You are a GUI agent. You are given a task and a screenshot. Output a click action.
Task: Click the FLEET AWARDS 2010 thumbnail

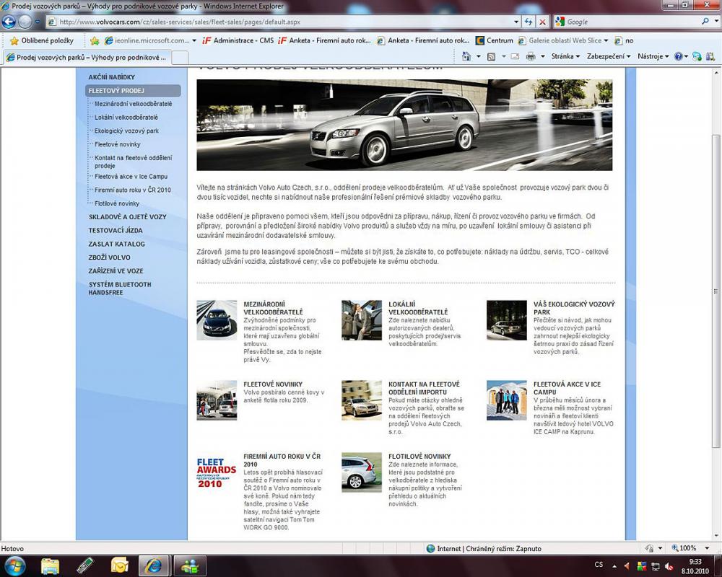click(217, 472)
